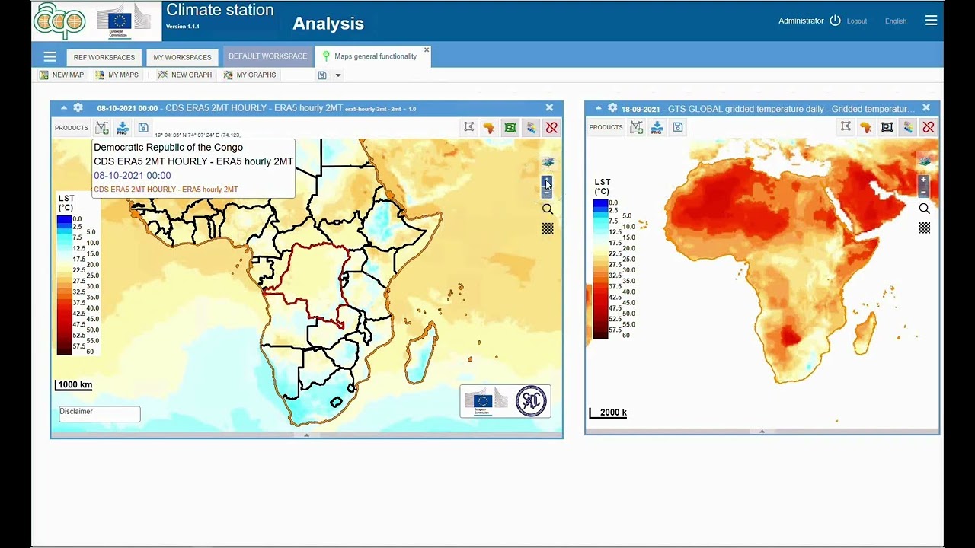Open Africa vector layers icon in ERA5 map
The width and height of the screenshot is (975, 548).
pos(489,127)
